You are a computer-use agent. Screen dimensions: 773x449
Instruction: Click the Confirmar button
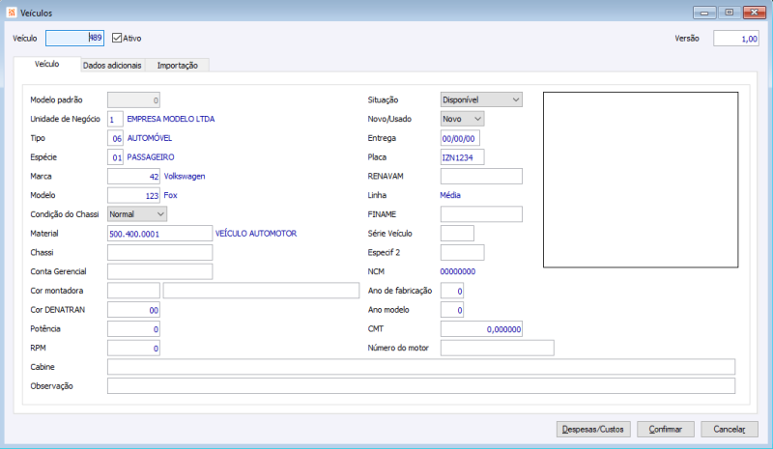[x=666, y=430]
